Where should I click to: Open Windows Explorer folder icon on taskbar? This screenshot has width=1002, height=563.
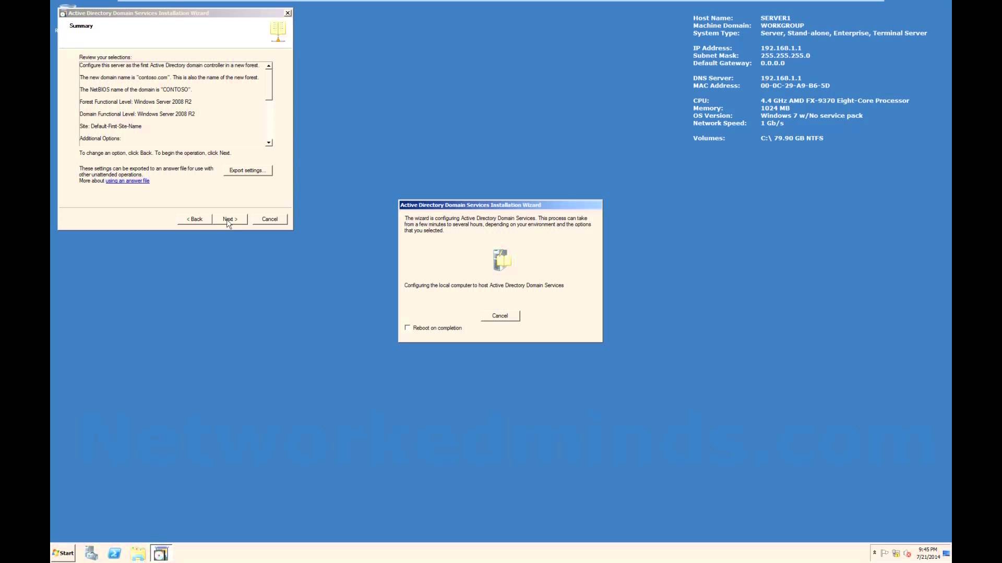click(138, 553)
